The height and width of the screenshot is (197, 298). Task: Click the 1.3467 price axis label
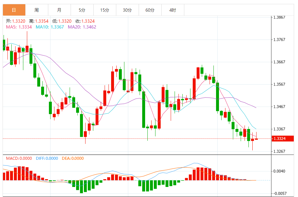(x=279, y=107)
